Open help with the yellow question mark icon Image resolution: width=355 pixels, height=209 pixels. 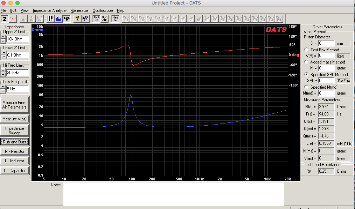pos(77,19)
